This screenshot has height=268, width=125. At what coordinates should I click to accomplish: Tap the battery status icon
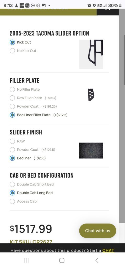tap(120, 6)
